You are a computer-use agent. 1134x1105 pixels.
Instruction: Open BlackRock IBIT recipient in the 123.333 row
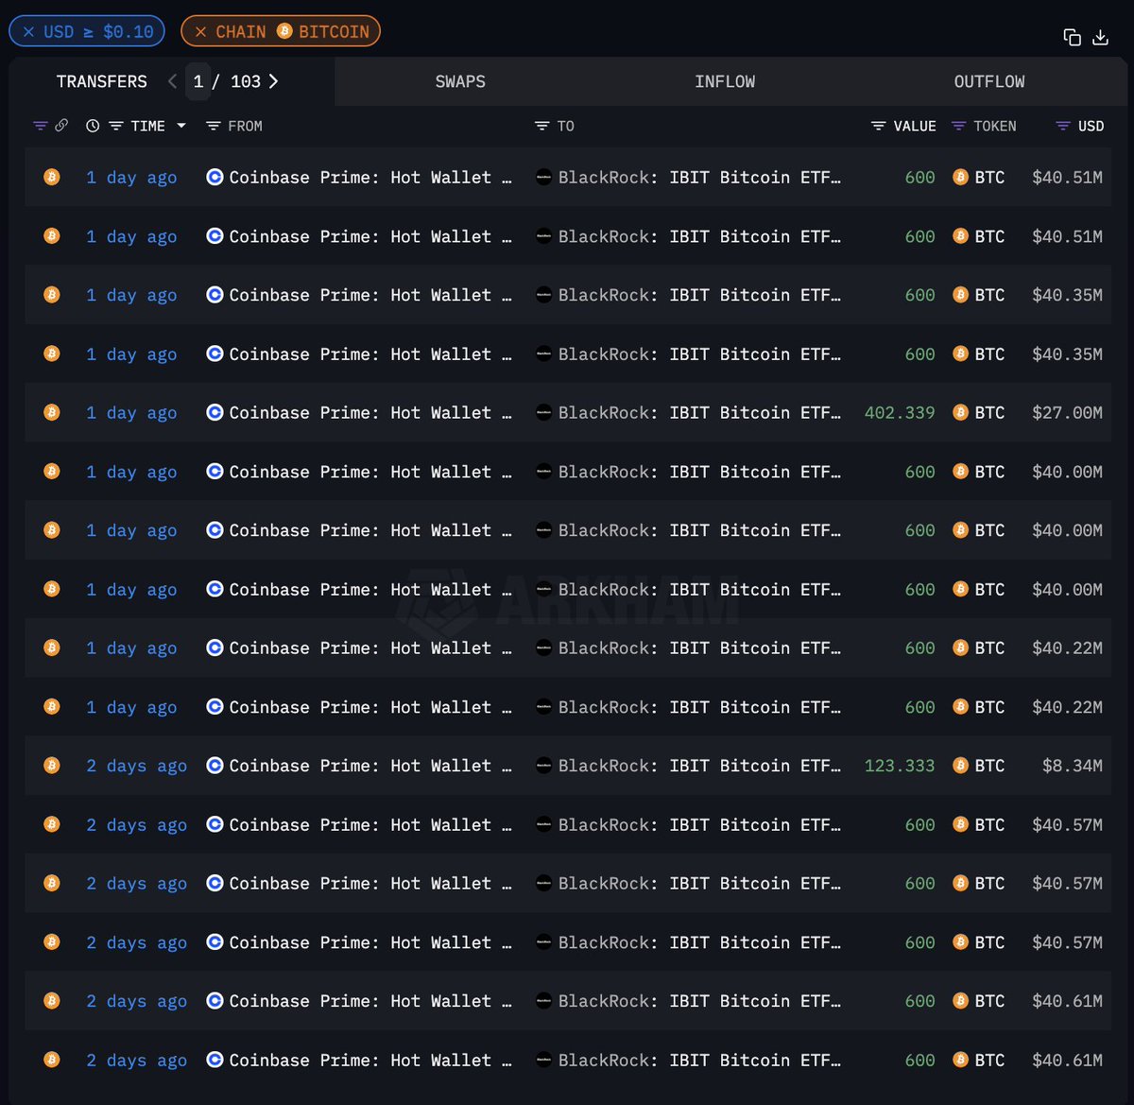[x=699, y=766]
